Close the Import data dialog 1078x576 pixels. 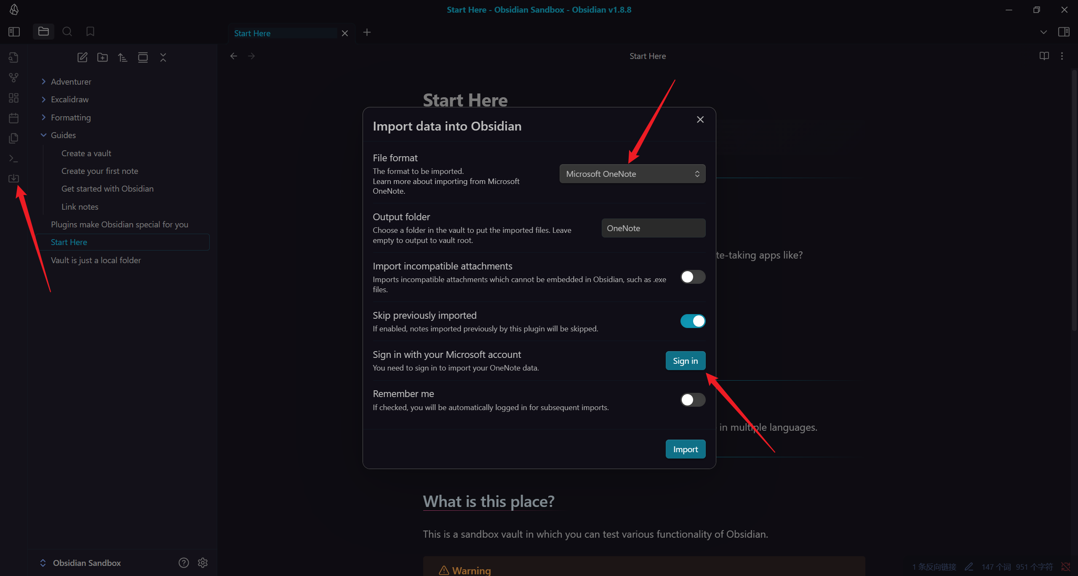pyautogui.click(x=700, y=120)
